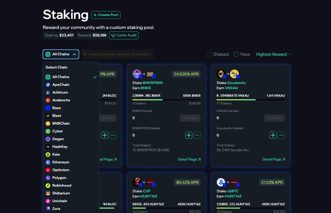Open the Highest Reward sort dropdown
The image size is (331, 213).
click(x=273, y=54)
